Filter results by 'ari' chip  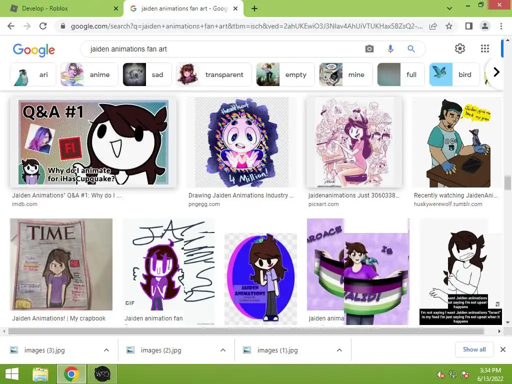(33, 74)
